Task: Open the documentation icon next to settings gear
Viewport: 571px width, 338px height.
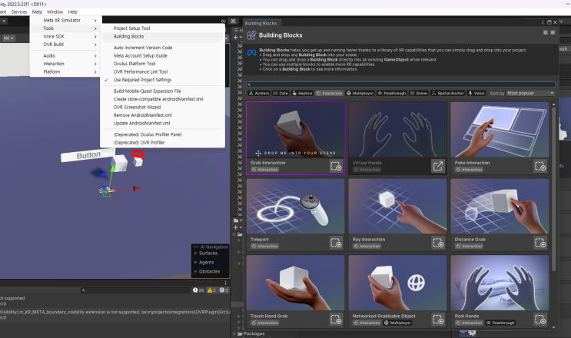Action: 553,33
